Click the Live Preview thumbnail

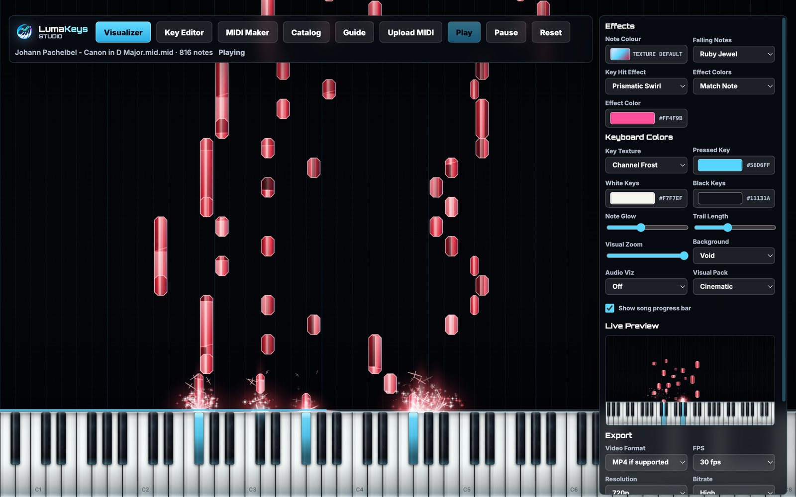[x=690, y=380]
